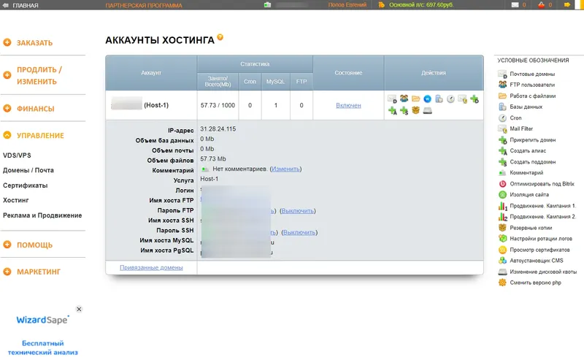This screenshot has height=357, width=584.
Task: Click the balance coins icon in top bar
Action: (x=381, y=5)
